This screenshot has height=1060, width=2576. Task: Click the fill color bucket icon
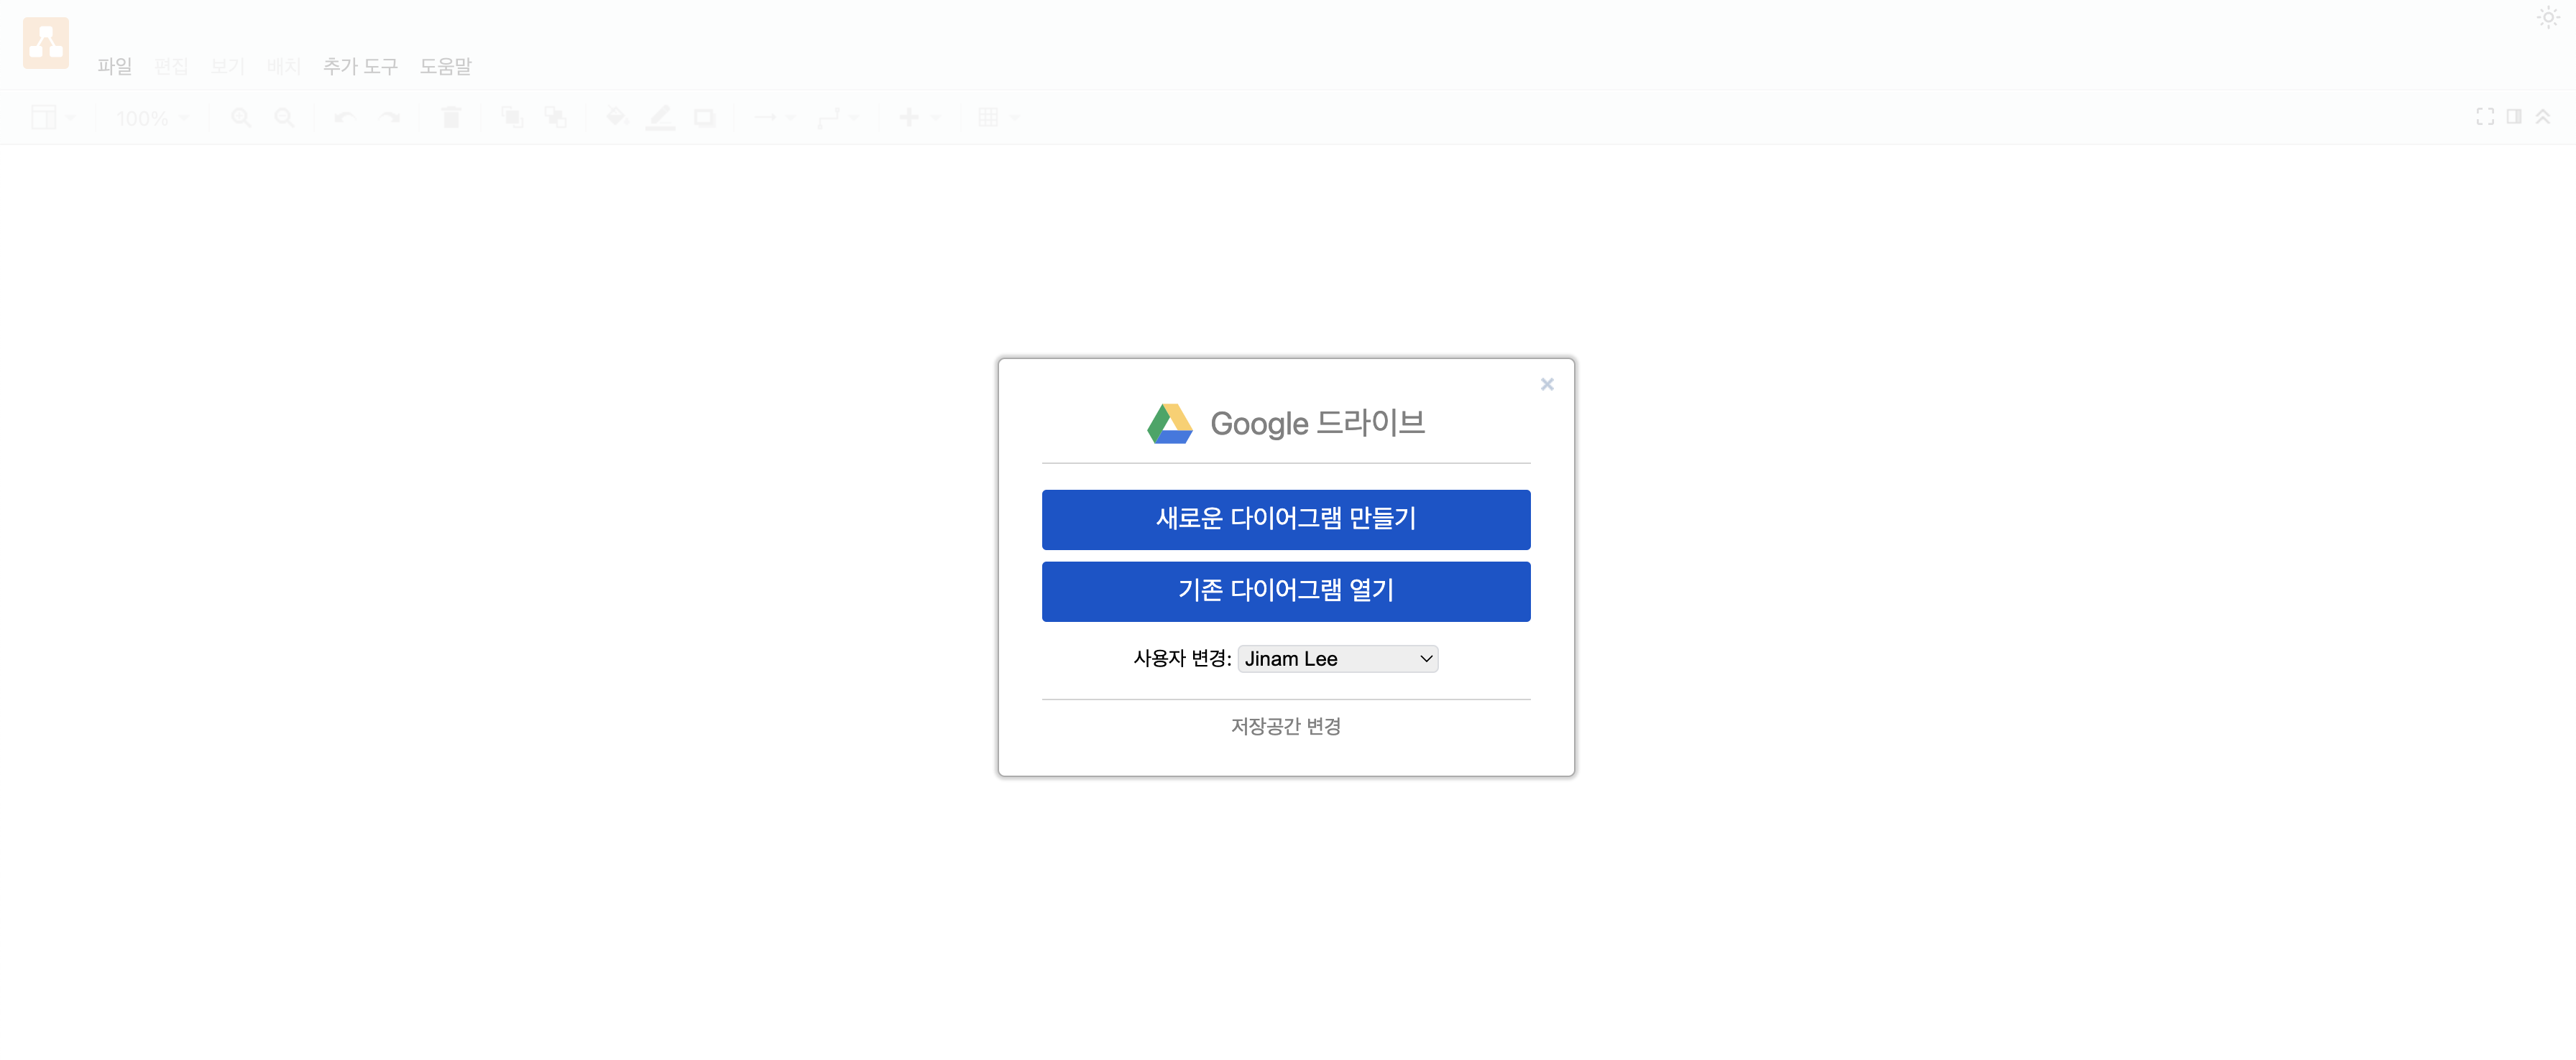[616, 118]
